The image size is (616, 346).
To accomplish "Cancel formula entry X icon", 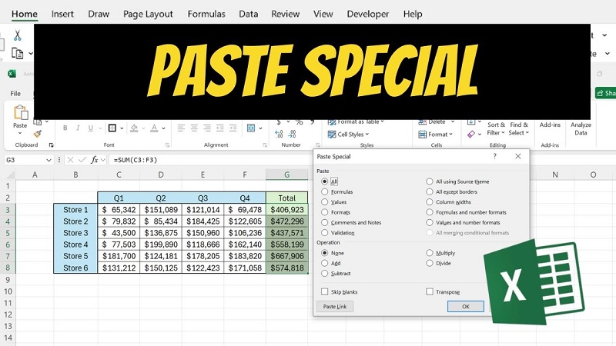I will [70, 160].
